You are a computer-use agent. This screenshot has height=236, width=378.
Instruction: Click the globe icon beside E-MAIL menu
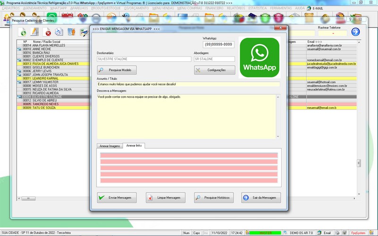[309, 8]
